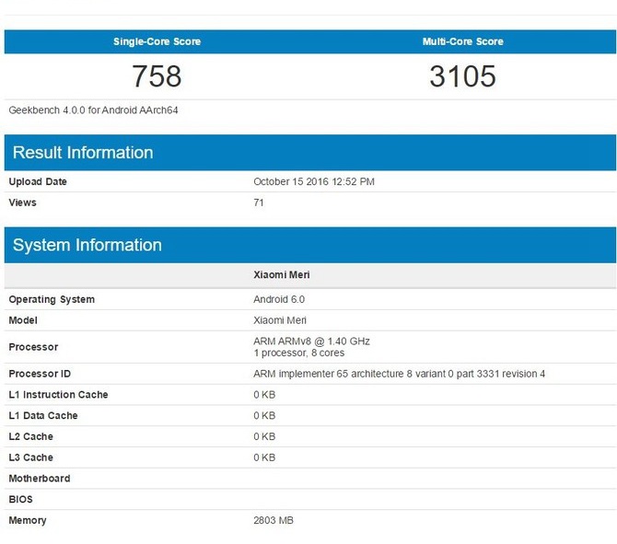Click the Single-Core Score header
The height and width of the screenshot is (544, 617).
(x=157, y=41)
